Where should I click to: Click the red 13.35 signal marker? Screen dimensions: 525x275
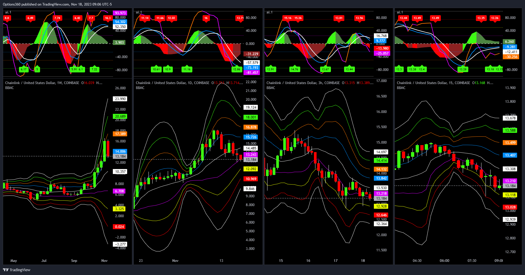[x=481, y=18]
